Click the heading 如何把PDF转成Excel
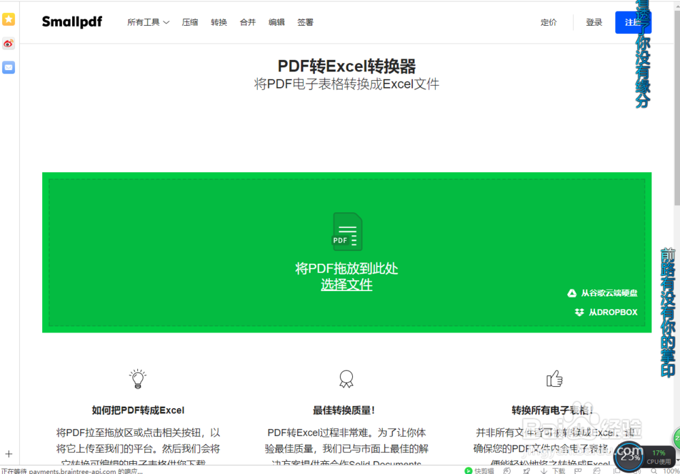Image resolution: width=680 pixels, height=474 pixels. point(138,410)
